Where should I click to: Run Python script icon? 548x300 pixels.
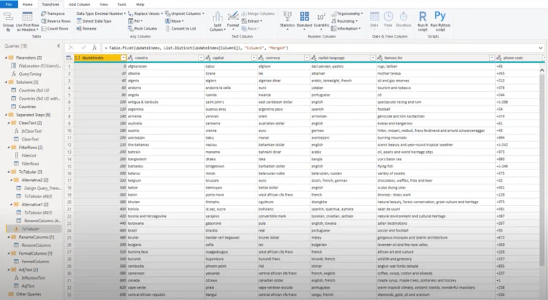[x=440, y=16]
